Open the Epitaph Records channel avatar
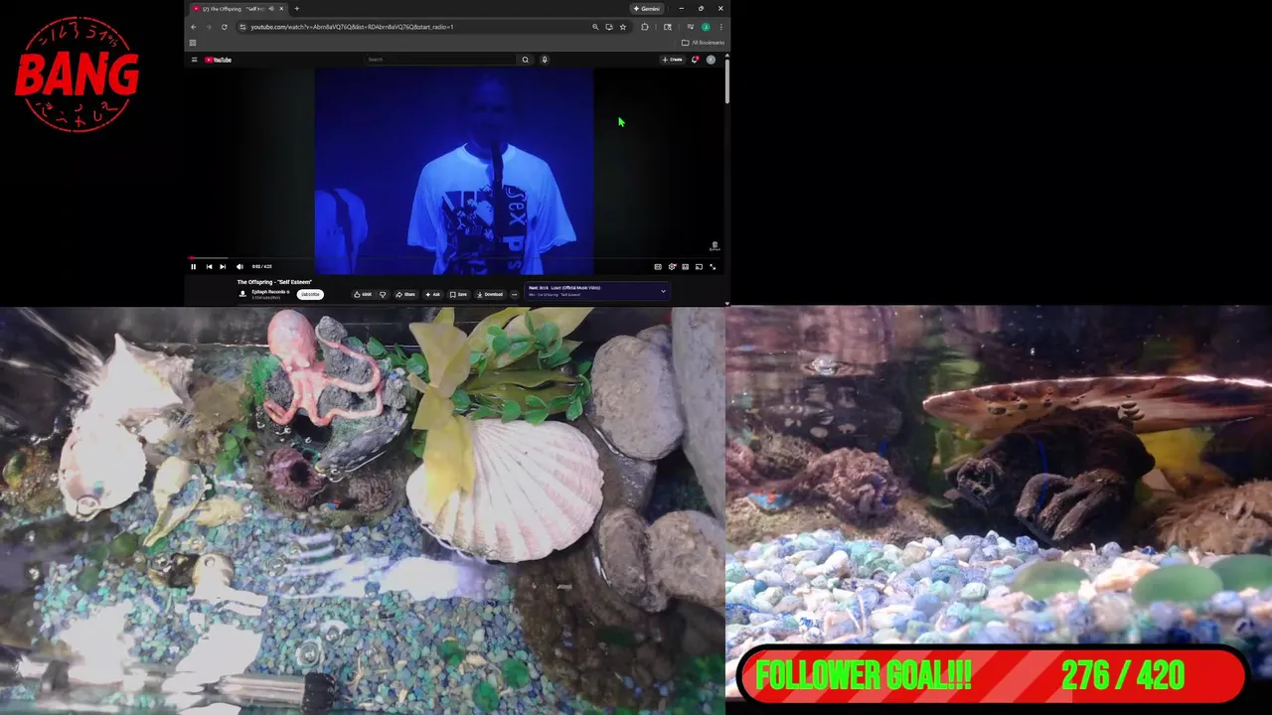 coord(242,294)
